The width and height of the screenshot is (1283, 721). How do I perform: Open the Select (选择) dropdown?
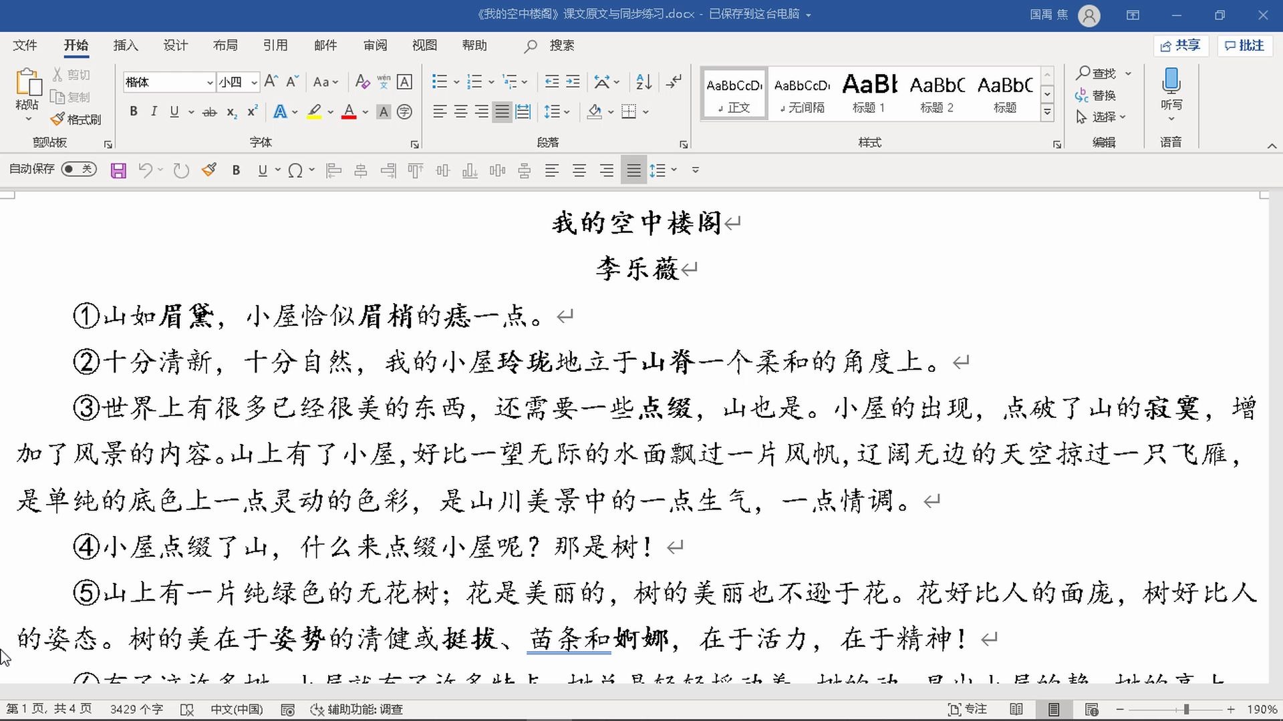coord(1101,117)
